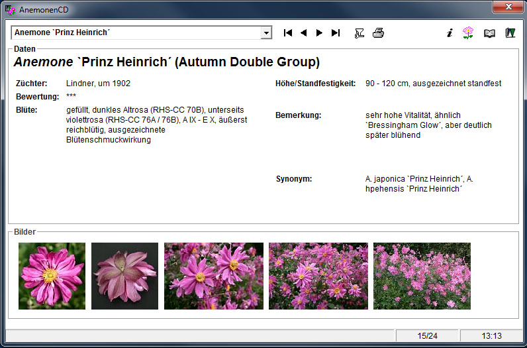Click the 15/24 record counter in status bar
This screenshot has height=348, width=527.
click(x=427, y=336)
